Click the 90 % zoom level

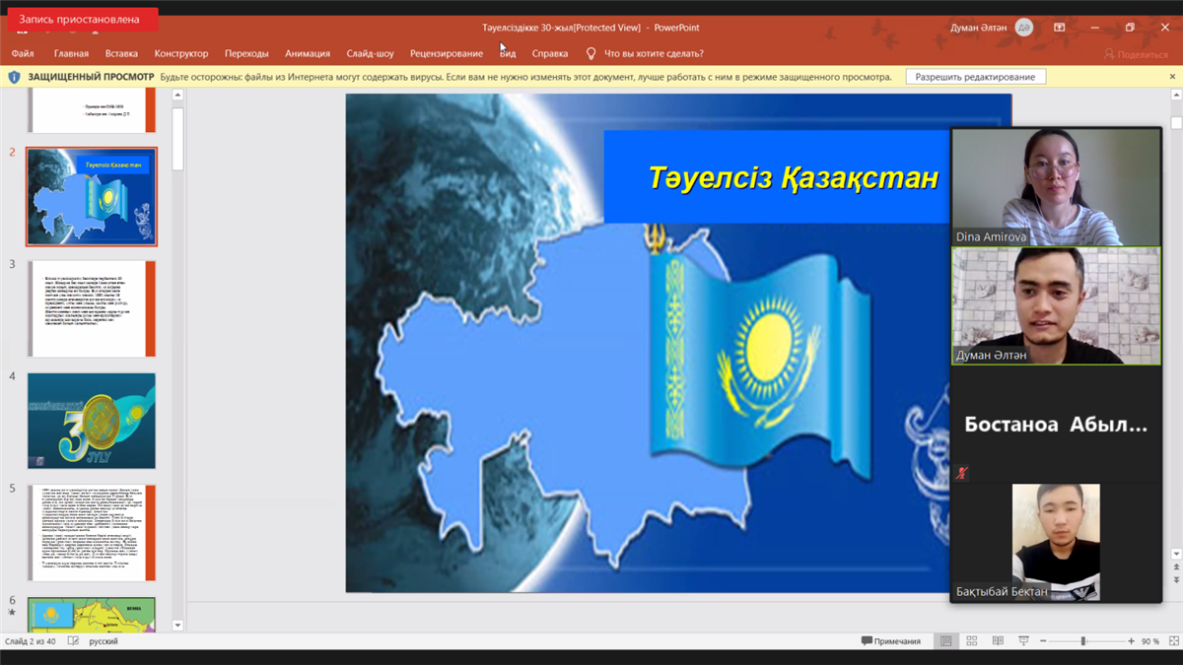pos(1149,641)
